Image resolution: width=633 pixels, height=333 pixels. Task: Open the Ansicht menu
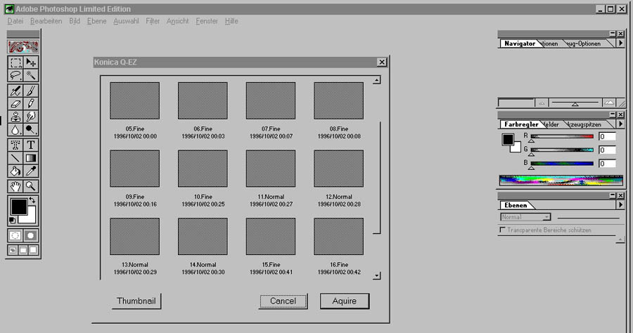click(178, 21)
